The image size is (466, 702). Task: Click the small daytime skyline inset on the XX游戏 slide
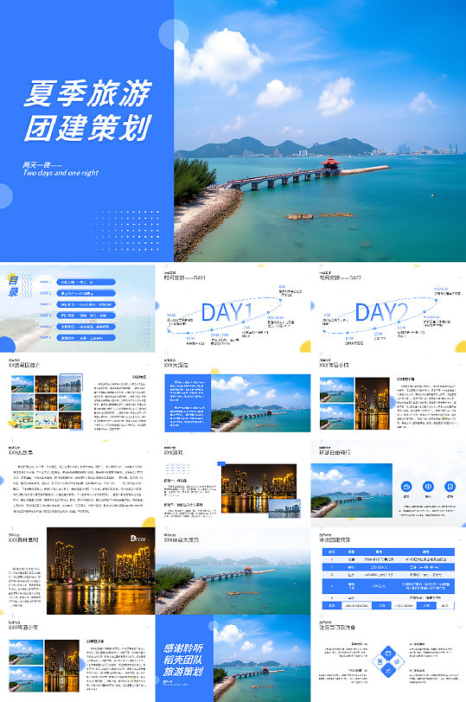[284, 508]
